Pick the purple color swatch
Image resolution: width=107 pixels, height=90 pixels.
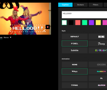[x=91, y=22]
